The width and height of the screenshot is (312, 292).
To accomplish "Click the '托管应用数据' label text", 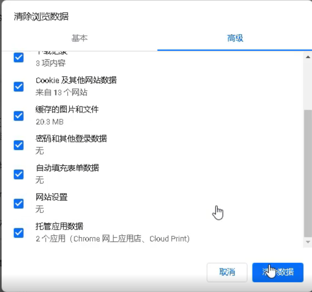I will 59,227.
